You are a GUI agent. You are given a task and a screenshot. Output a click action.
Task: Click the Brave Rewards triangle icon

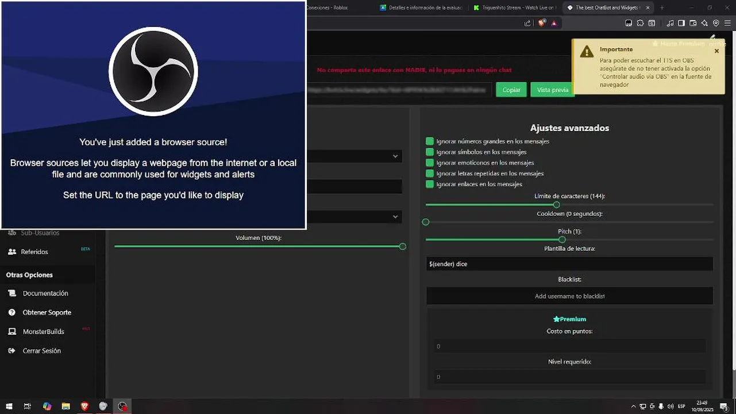554,23
